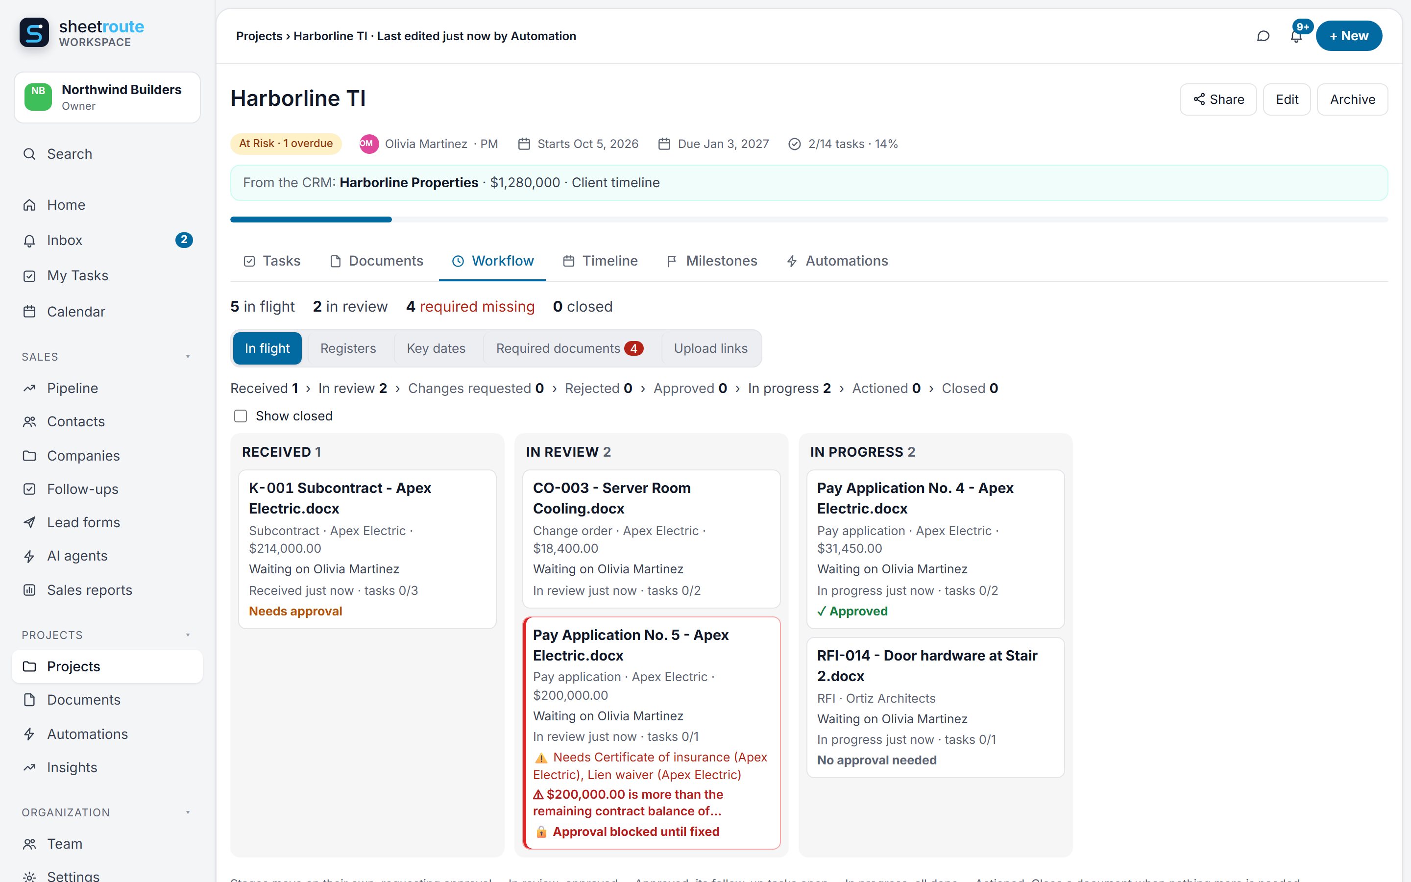
Task: Click the My Tasks checkmark icon
Action: 29,276
